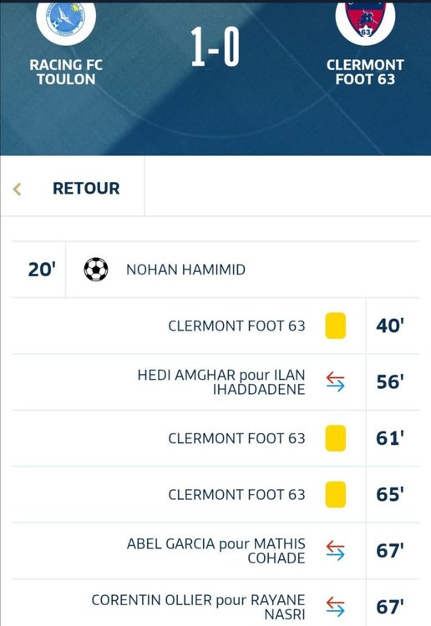
Task: Click the 20' goal minute marker
Action: point(42,270)
